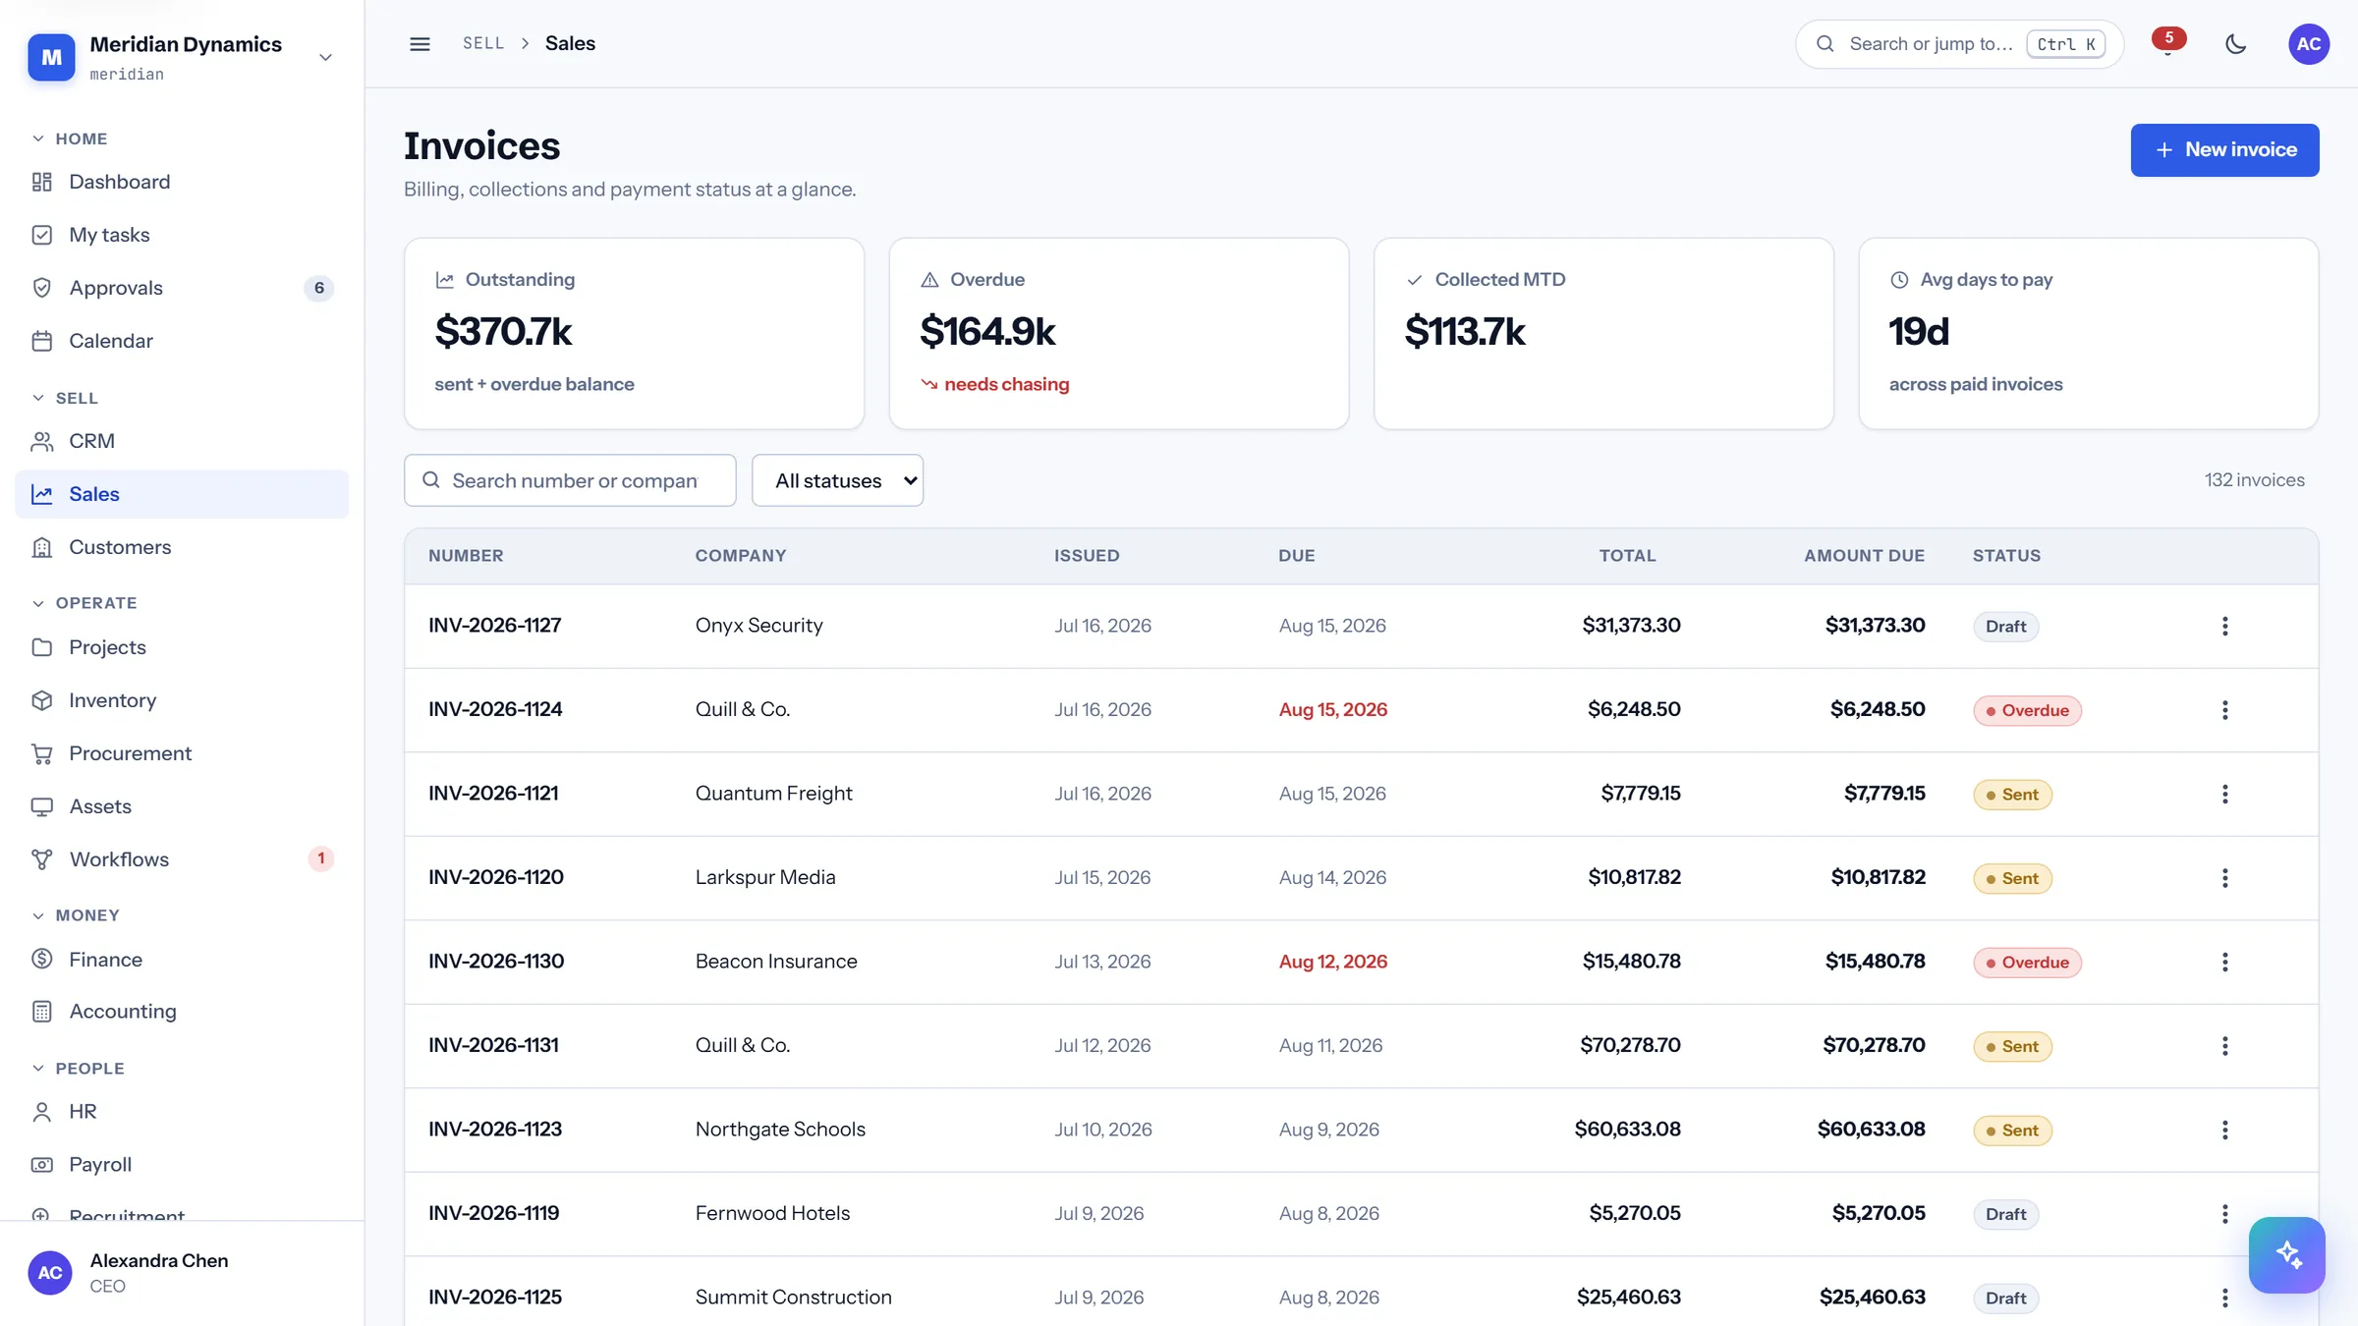Open HR section
The width and height of the screenshot is (2358, 1326).
tap(182, 1112)
